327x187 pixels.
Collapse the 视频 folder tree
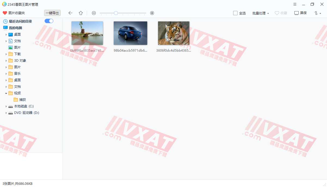6,93
